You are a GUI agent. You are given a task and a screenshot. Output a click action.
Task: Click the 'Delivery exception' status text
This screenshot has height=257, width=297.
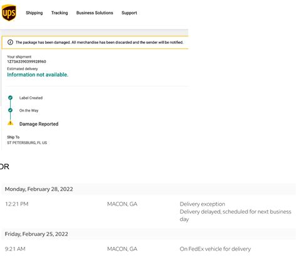pyautogui.click(x=202, y=204)
